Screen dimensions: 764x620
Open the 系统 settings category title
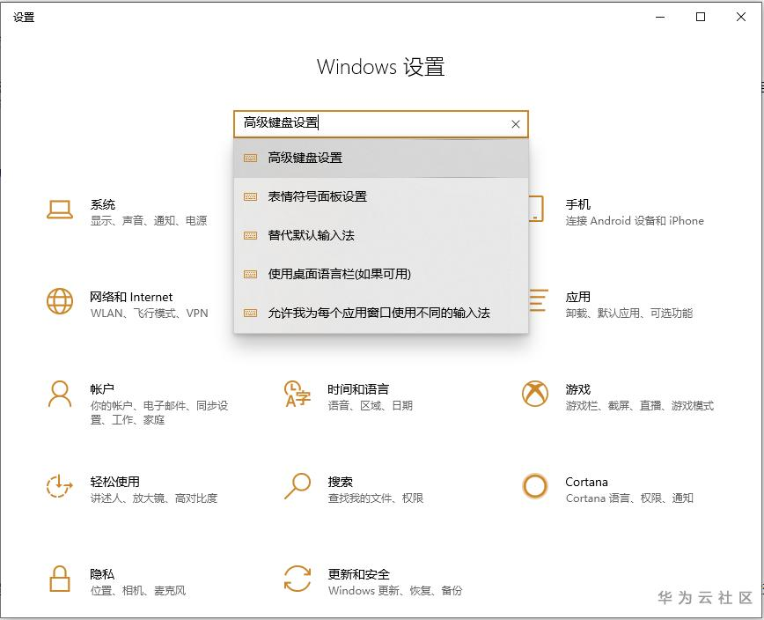click(103, 204)
